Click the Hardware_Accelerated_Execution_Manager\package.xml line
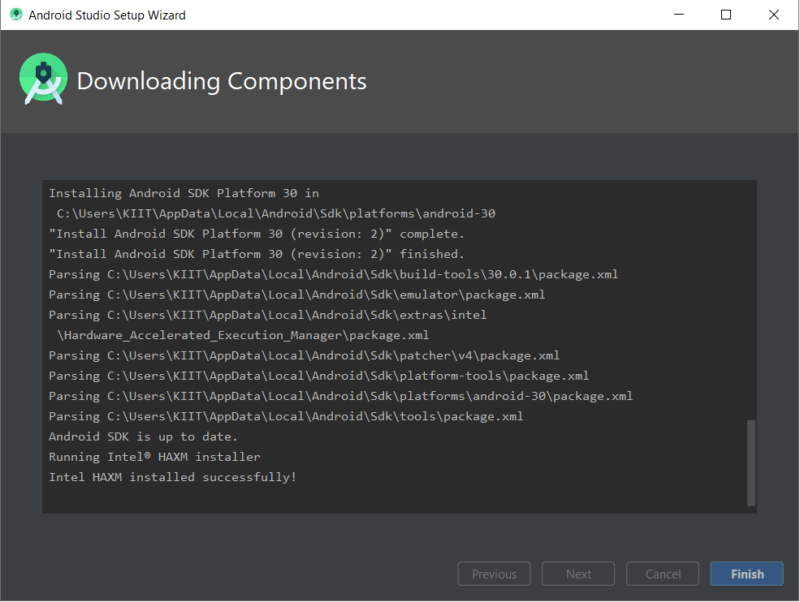 click(x=243, y=335)
